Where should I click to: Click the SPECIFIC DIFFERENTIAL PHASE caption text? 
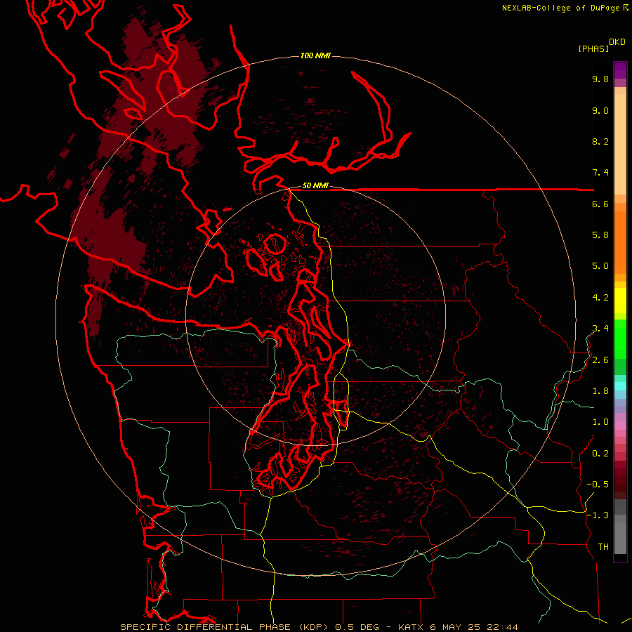(205, 627)
